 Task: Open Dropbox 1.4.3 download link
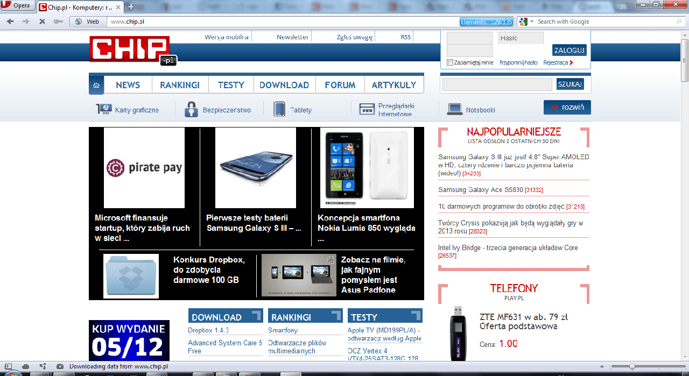[x=208, y=330]
